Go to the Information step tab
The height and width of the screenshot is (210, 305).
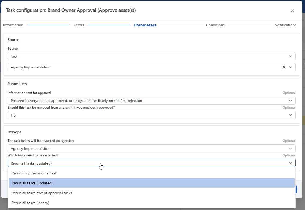[13, 25]
